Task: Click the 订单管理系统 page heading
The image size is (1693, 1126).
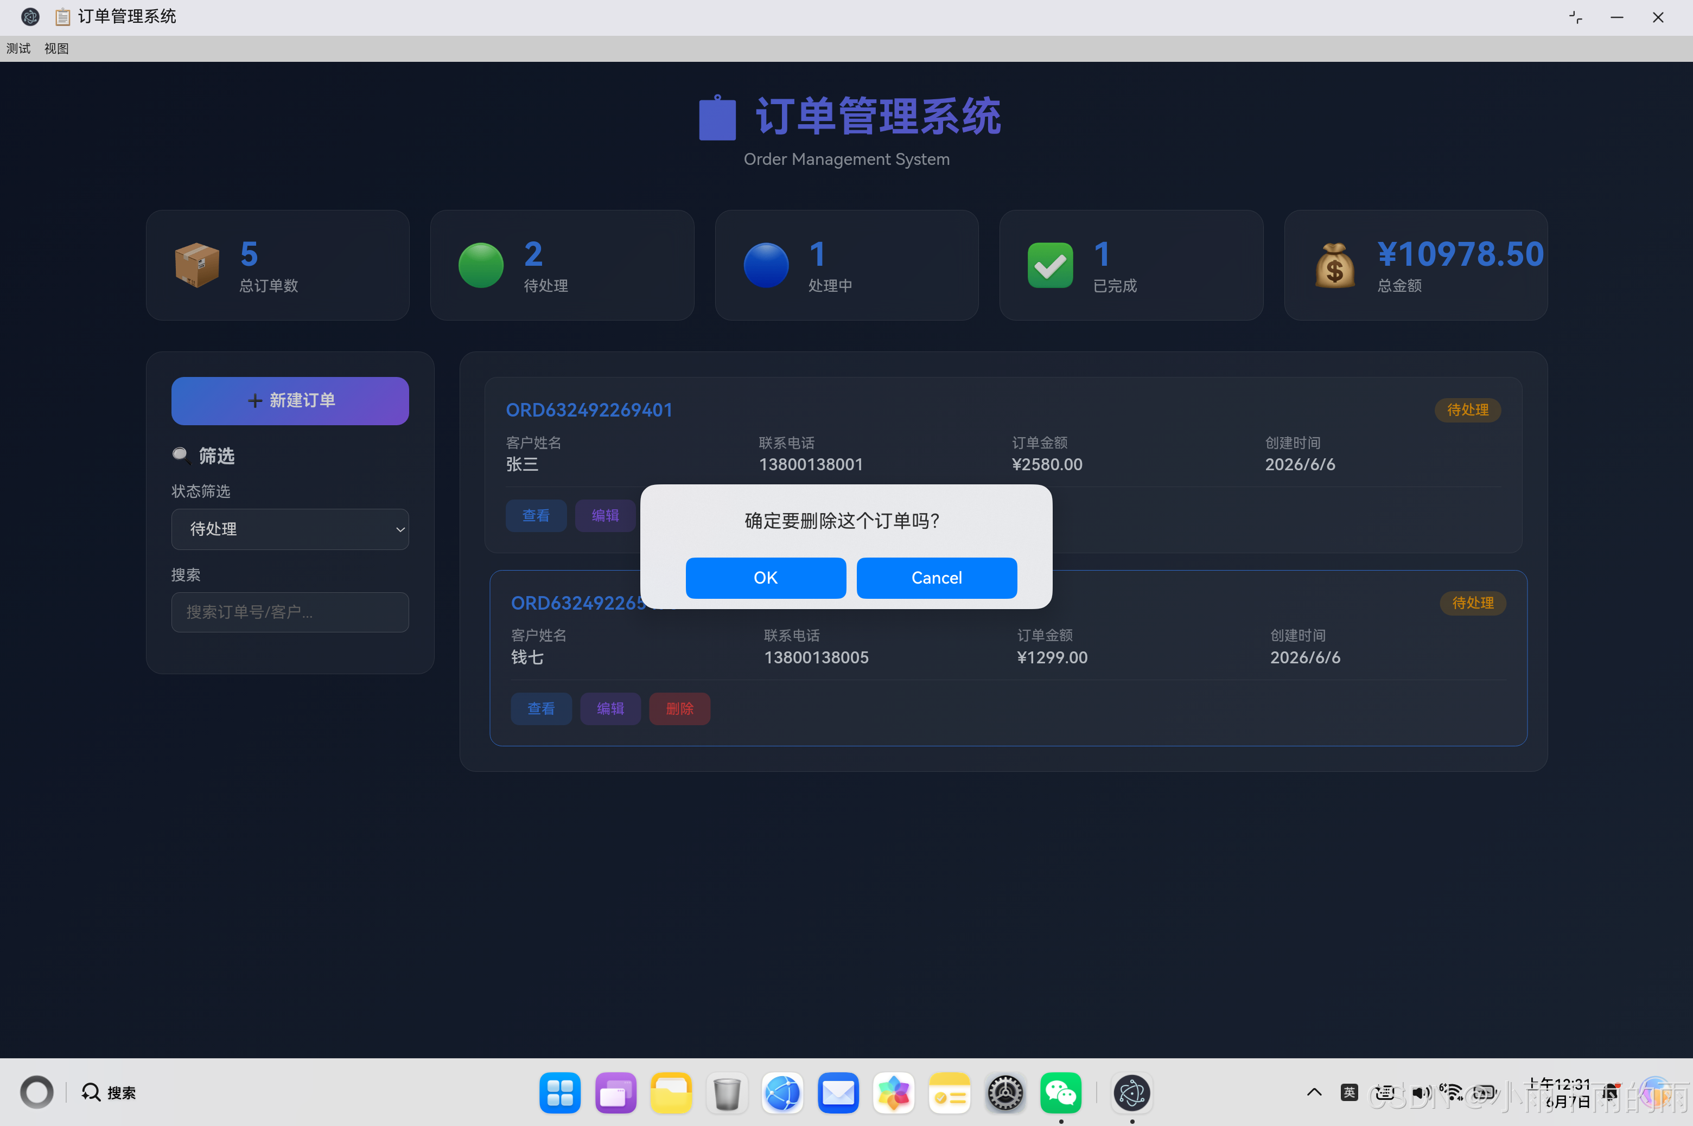Action: point(878,116)
